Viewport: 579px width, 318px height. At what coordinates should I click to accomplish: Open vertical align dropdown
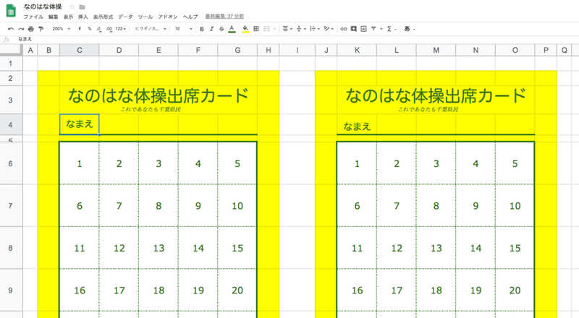pos(301,29)
